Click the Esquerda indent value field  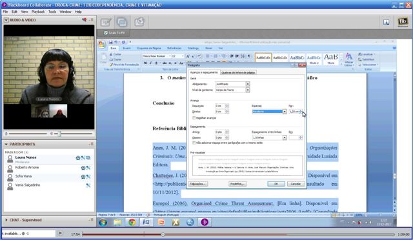pos(220,106)
